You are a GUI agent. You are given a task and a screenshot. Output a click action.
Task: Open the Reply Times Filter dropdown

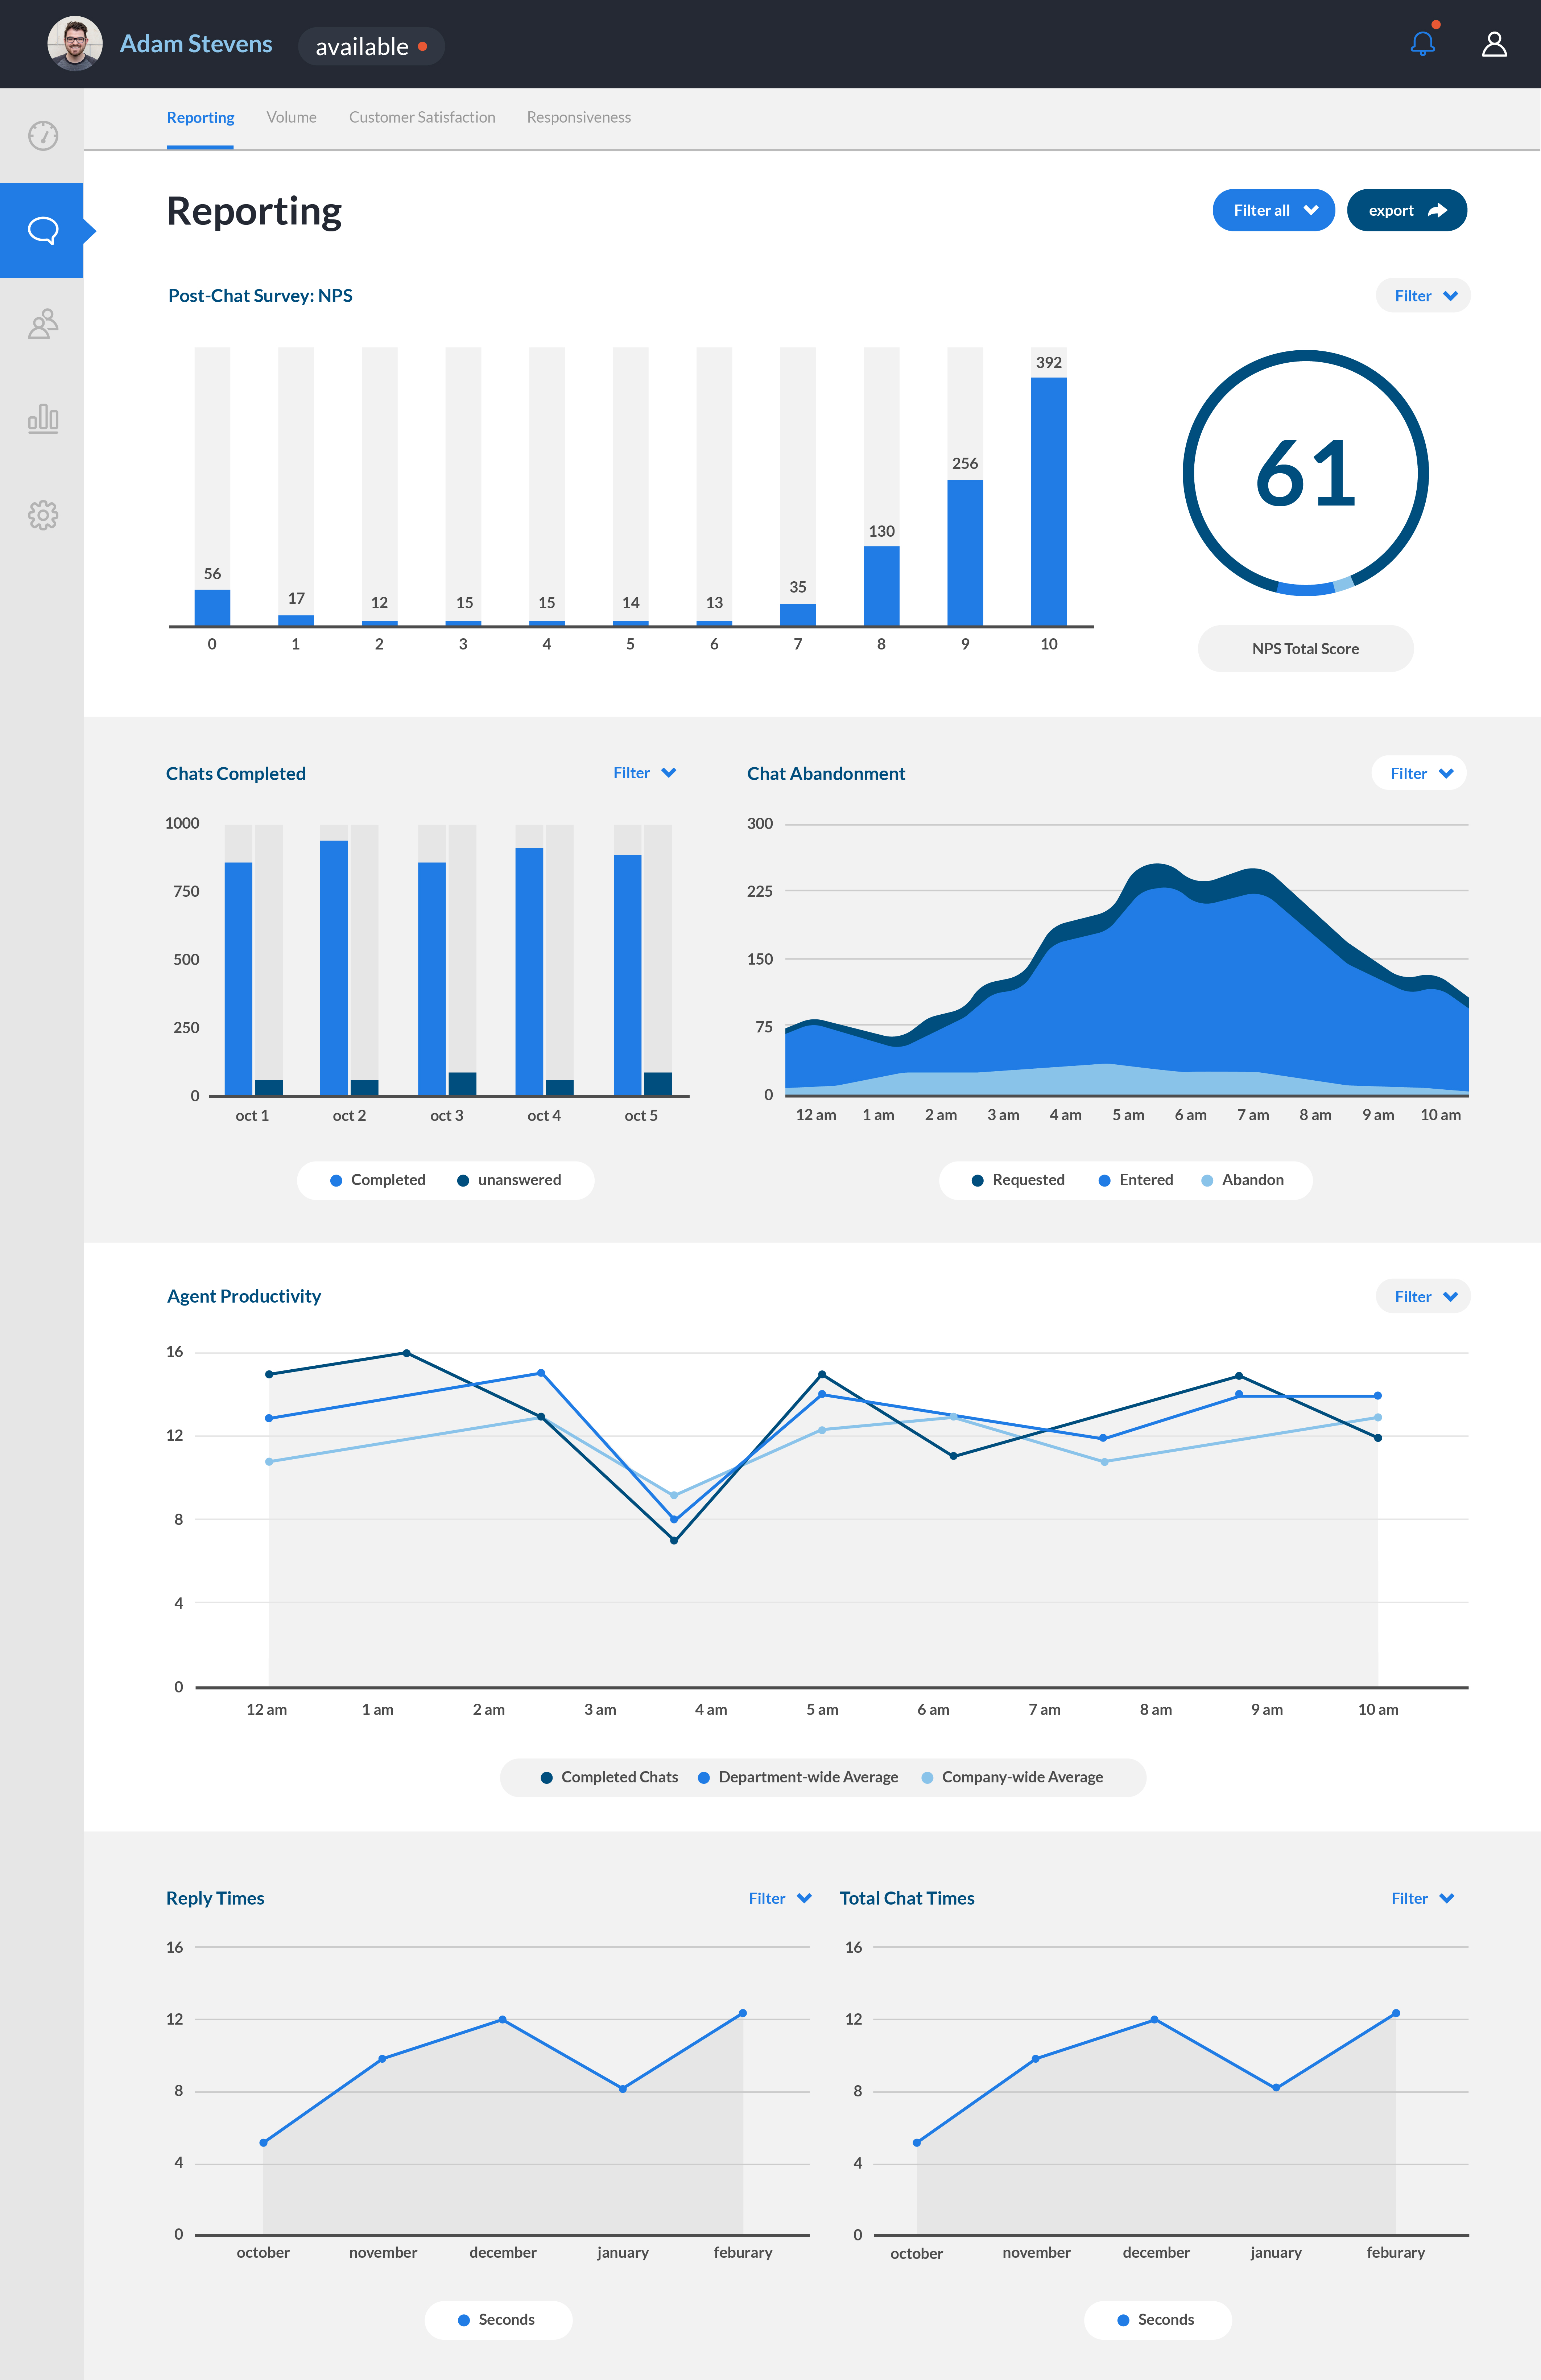point(779,1898)
